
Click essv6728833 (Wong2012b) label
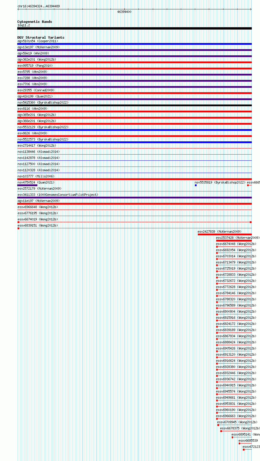click(236, 275)
